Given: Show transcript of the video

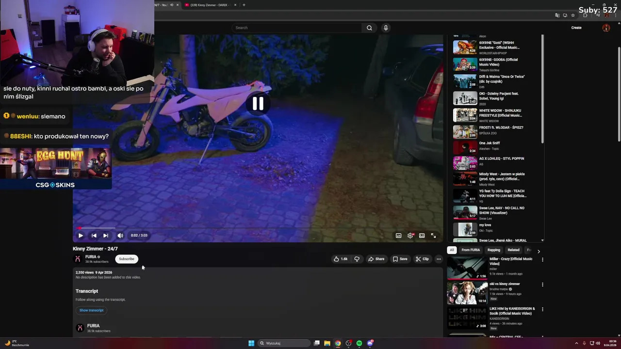Looking at the screenshot, I should [x=91, y=310].
